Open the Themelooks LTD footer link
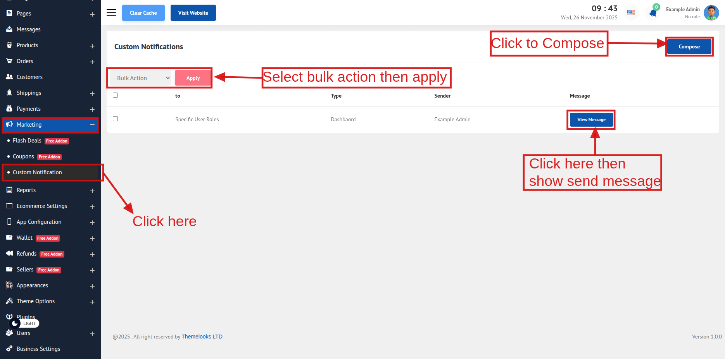The height and width of the screenshot is (359, 725). click(202, 337)
